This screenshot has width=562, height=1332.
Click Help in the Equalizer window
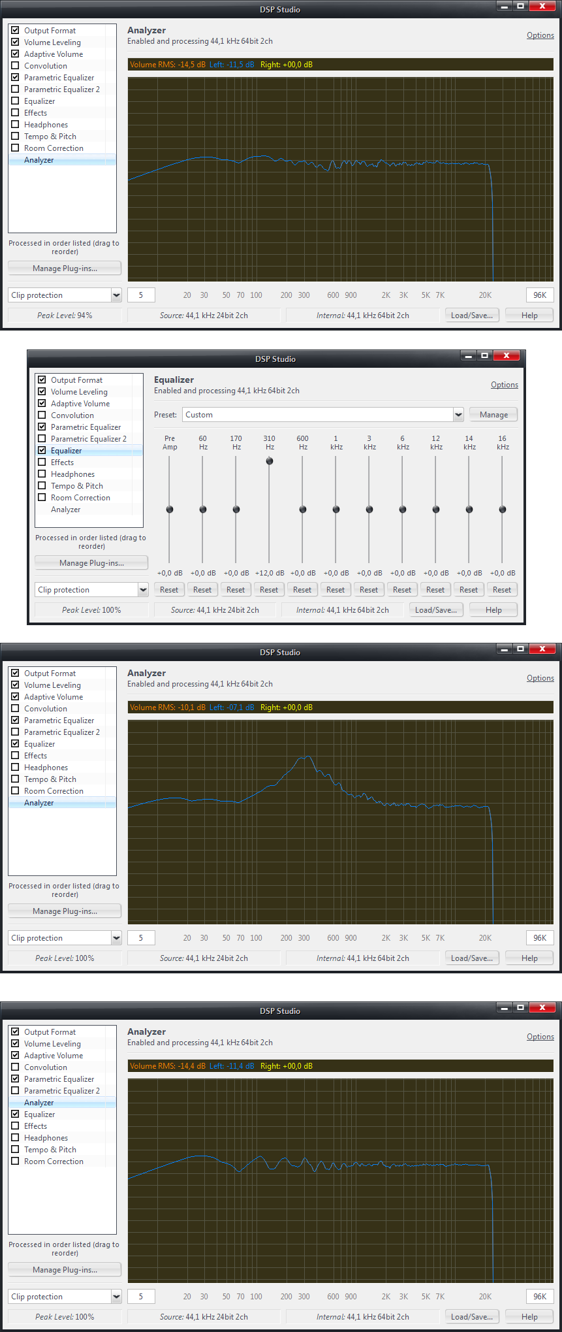[493, 610]
